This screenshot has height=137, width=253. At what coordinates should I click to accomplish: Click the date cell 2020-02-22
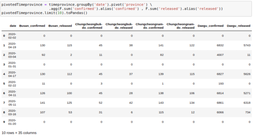pyautogui.click(x=12, y=84)
